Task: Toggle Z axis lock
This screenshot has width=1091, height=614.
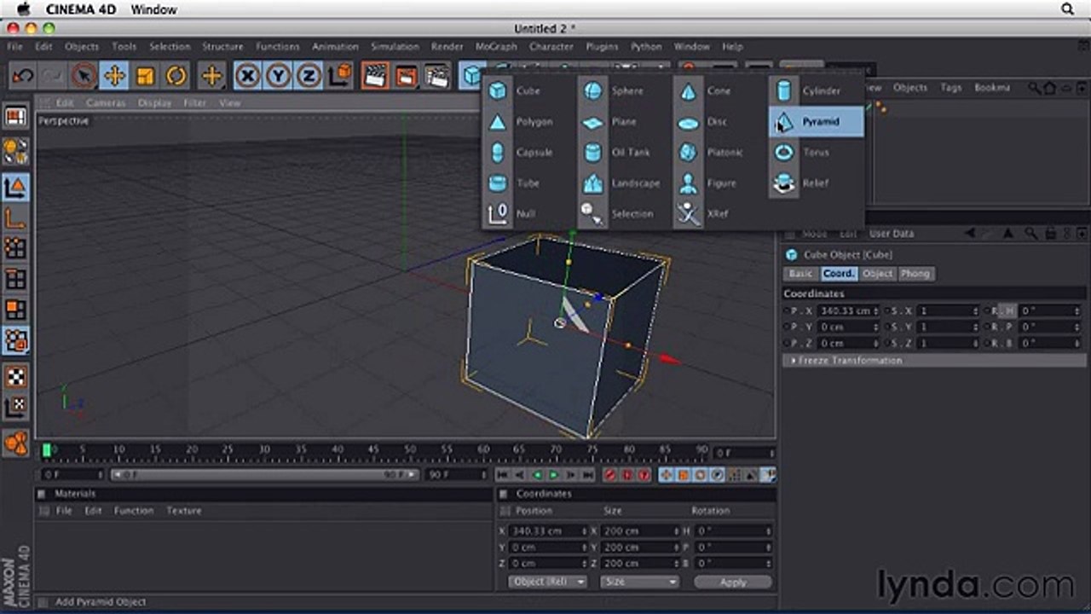Action: [x=309, y=76]
